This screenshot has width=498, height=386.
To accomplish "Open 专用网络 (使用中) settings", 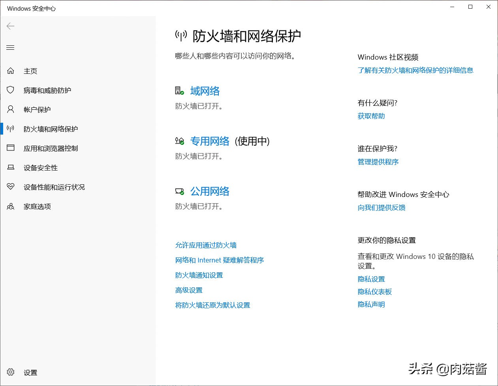I will coord(210,141).
